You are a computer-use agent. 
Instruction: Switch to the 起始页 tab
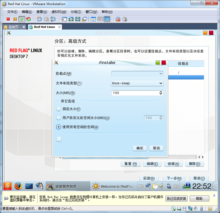(13, 27)
